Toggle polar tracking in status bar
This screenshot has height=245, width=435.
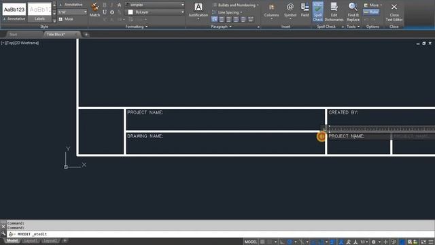click(x=290, y=242)
